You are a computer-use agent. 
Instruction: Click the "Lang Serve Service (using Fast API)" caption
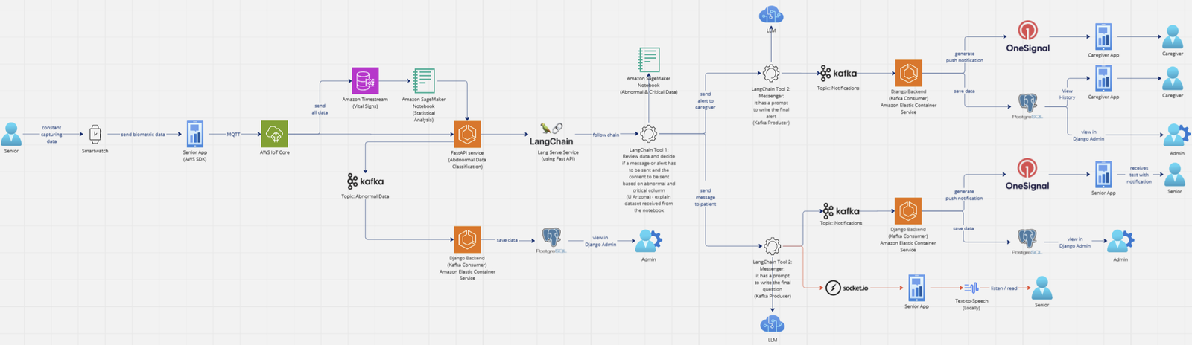pyautogui.click(x=558, y=155)
